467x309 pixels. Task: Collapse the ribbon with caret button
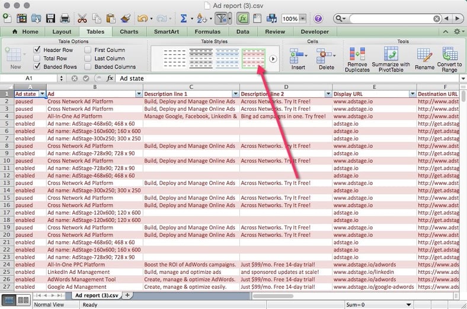tap(446, 31)
